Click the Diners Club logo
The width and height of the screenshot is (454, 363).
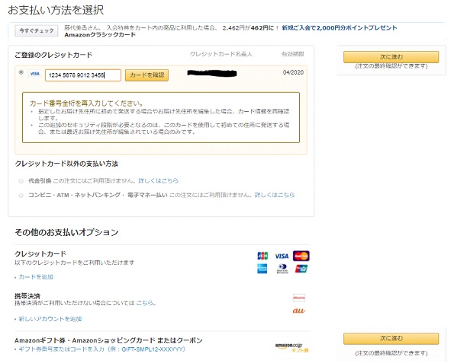pyautogui.click(x=282, y=269)
